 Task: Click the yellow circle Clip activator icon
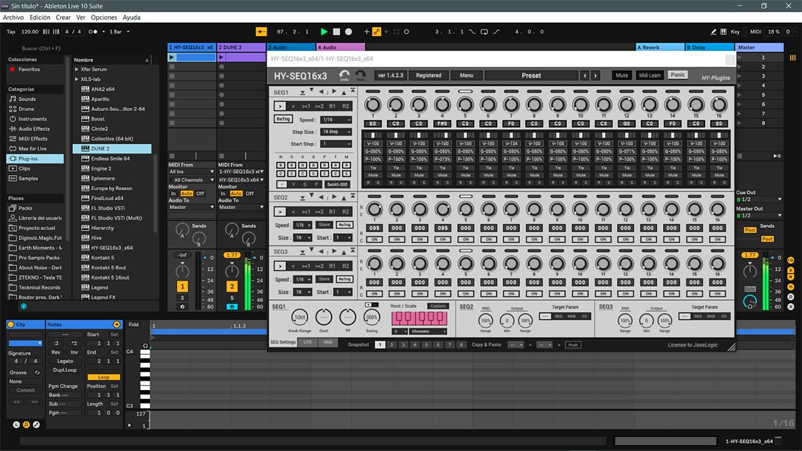tap(11, 324)
